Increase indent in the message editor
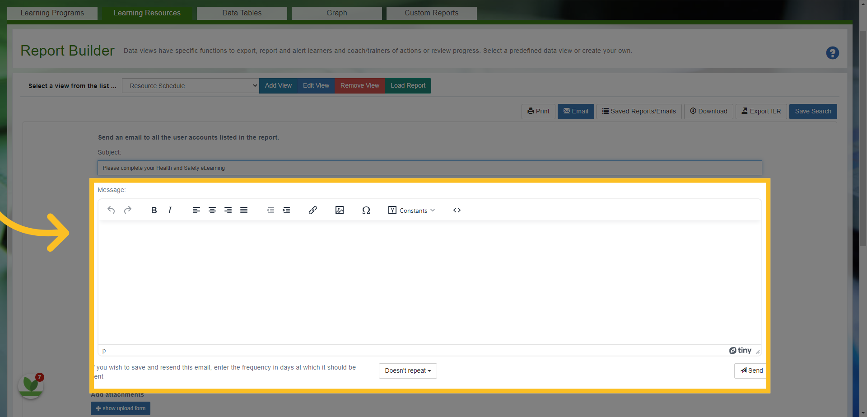The width and height of the screenshot is (867, 417). [286, 210]
